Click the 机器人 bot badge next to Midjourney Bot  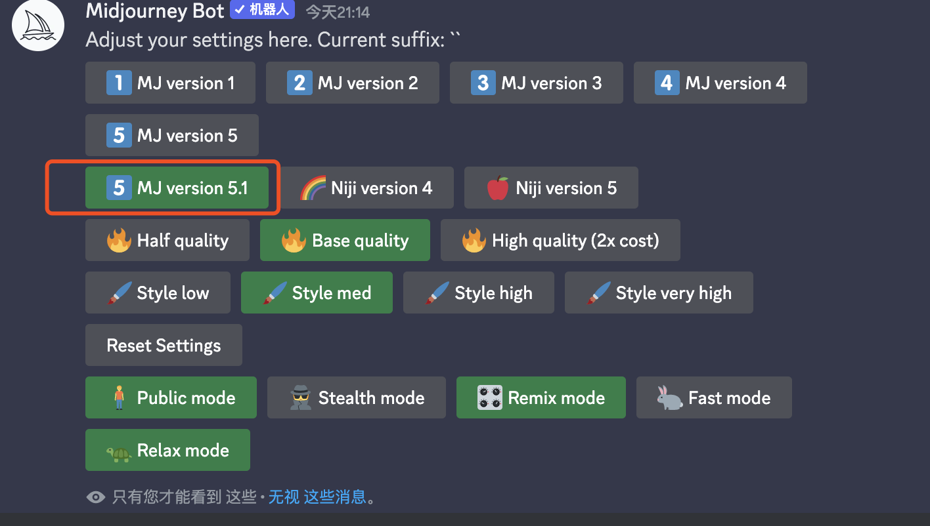coord(262,10)
